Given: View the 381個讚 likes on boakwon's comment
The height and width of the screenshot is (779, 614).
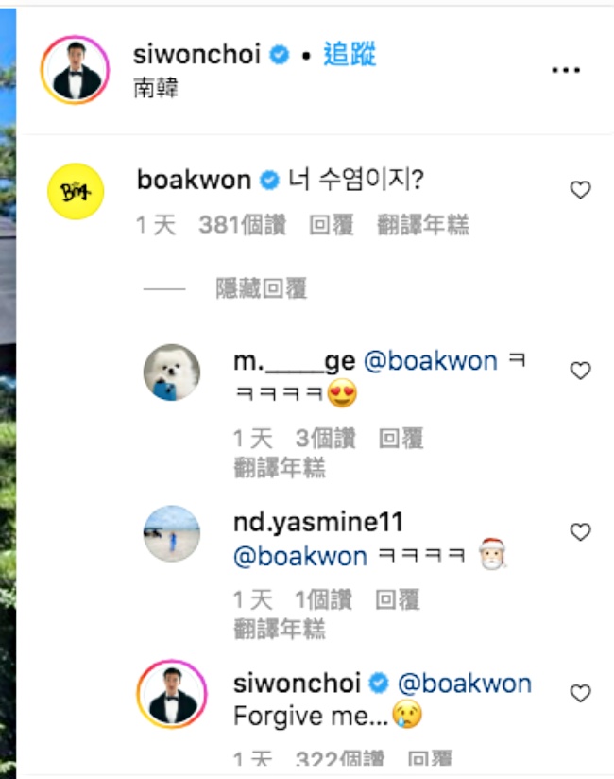Looking at the screenshot, I should click(242, 225).
